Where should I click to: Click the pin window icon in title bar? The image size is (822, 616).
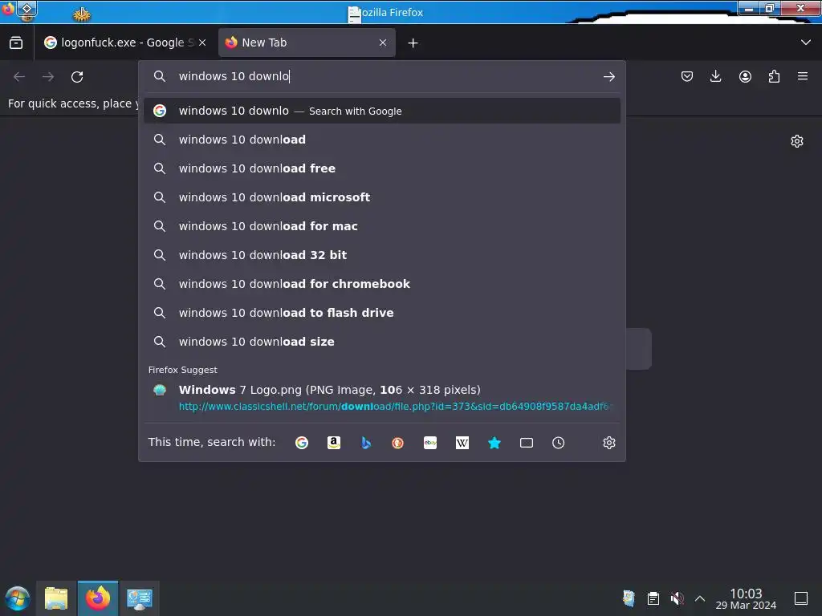pyautogui.click(x=26, y=9)
